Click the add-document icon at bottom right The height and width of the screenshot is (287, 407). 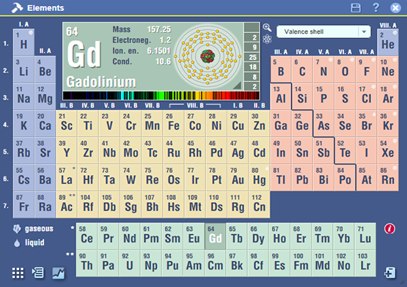(x=390, y=273)
